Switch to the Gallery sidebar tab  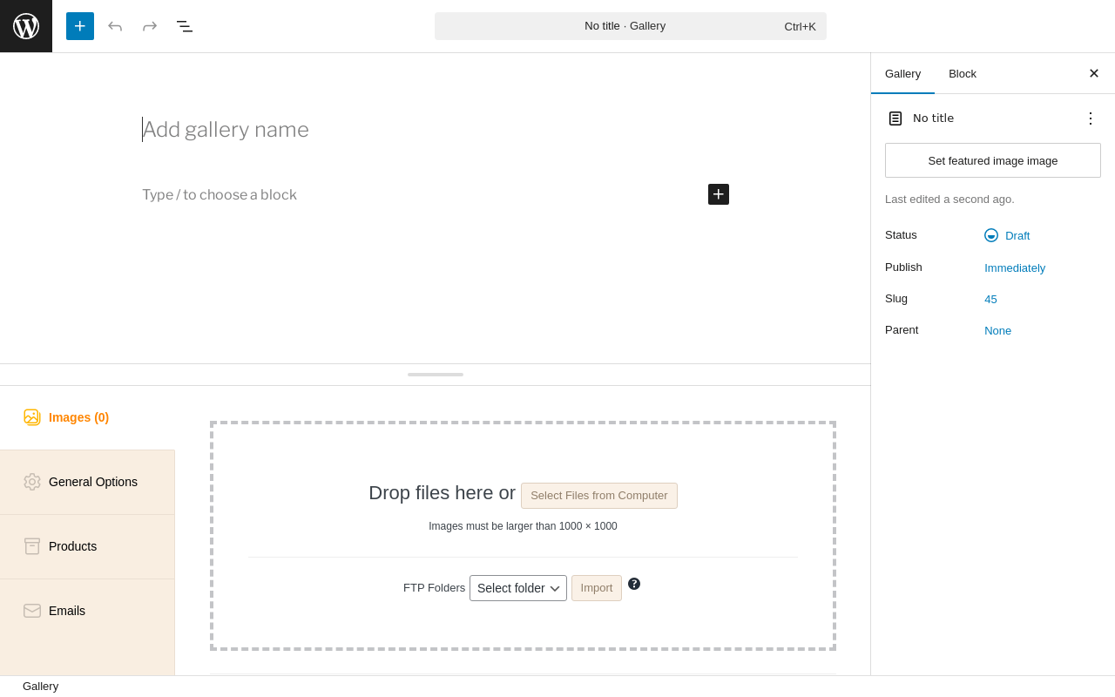[902, 73]
